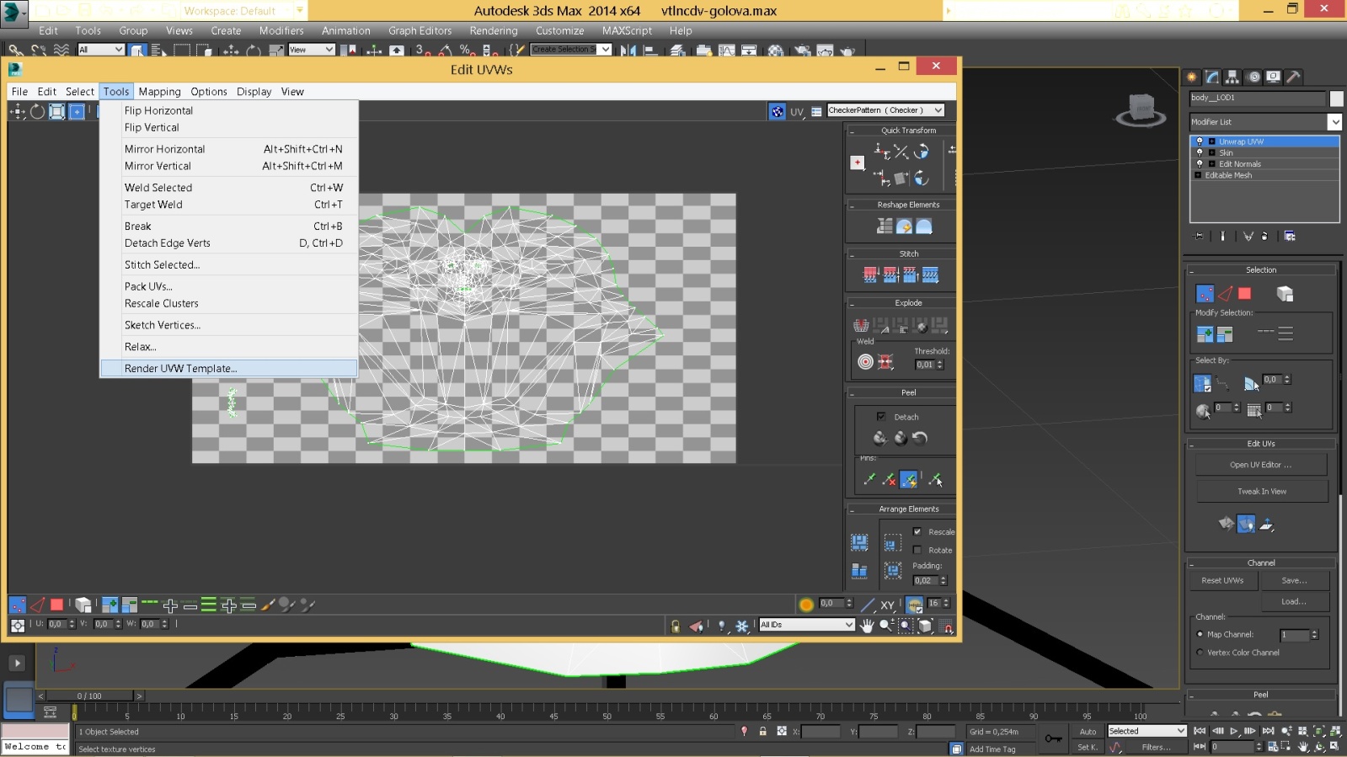Click Relax Until Flat icon in Reshape Elements
Viewport: 1347px width, 757px height.
click(904, 226)
